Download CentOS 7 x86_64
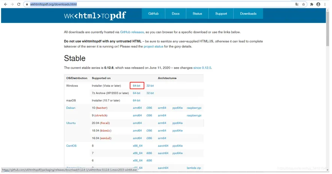Image resolution: width=332 pixels, height=174 pixels. tap(137, 153)
